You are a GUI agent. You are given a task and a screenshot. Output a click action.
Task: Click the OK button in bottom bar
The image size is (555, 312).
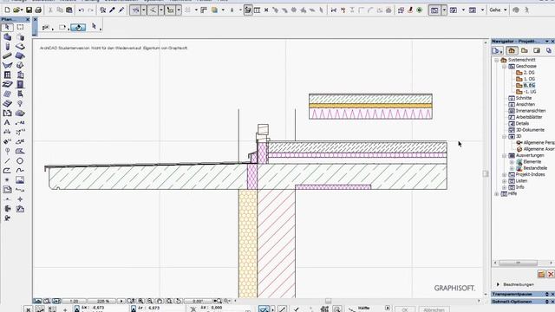pyautogui.click(x=405, y=310)
